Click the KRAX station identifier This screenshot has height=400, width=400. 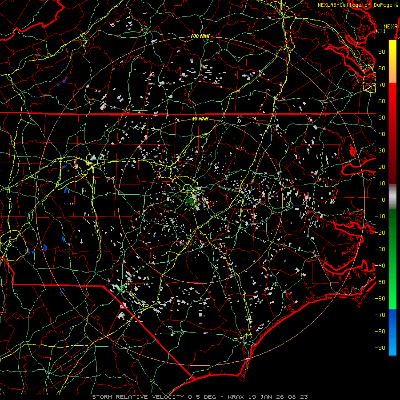[x=236, y=397]
